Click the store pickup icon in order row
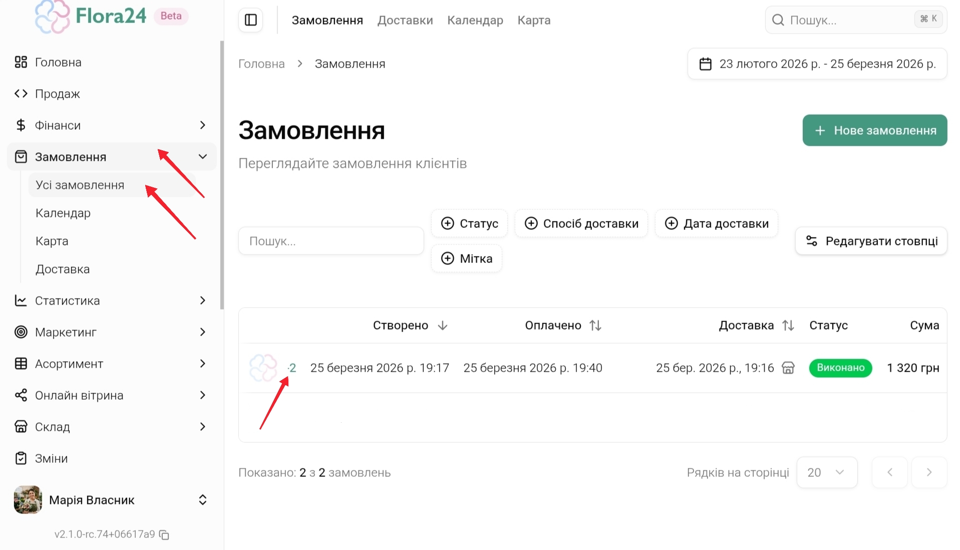Screen dimensions: 960x550 coord(788,368)
